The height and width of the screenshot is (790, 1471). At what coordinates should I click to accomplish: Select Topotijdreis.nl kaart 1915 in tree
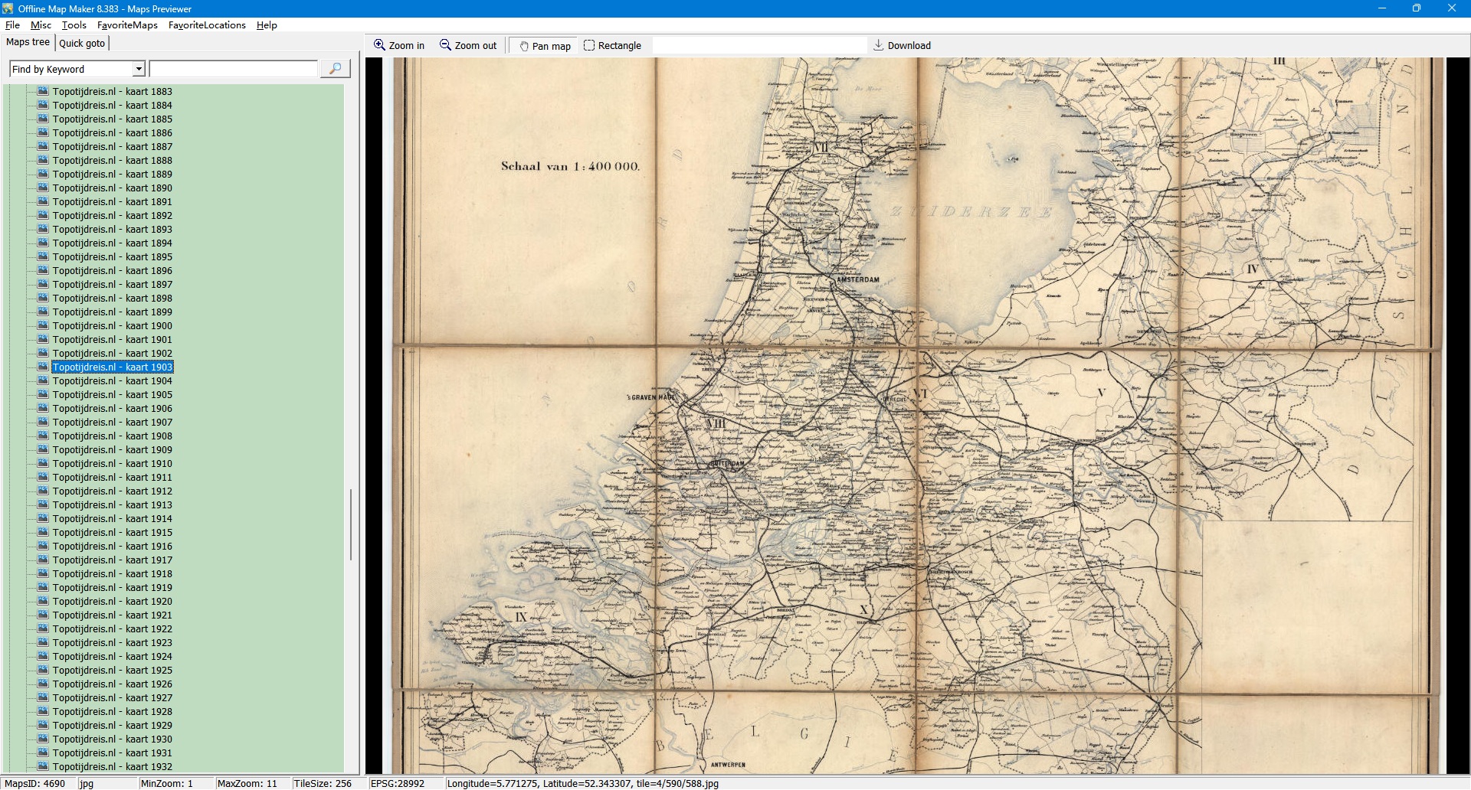click(112, 532)
